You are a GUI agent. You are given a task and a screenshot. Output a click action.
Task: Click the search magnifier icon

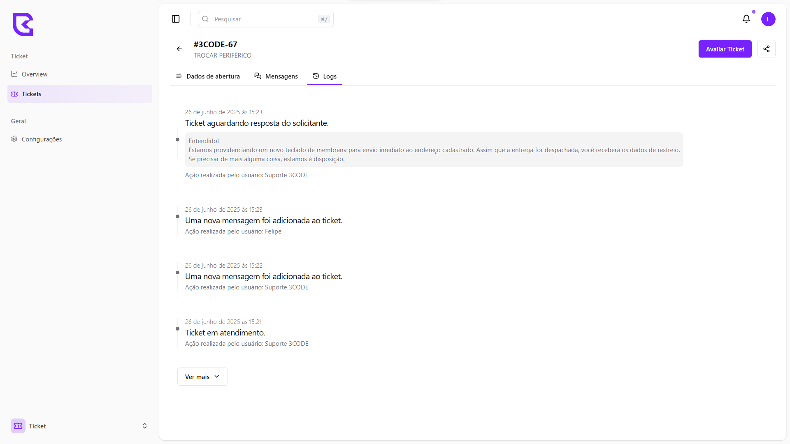(x=205, y=19)
